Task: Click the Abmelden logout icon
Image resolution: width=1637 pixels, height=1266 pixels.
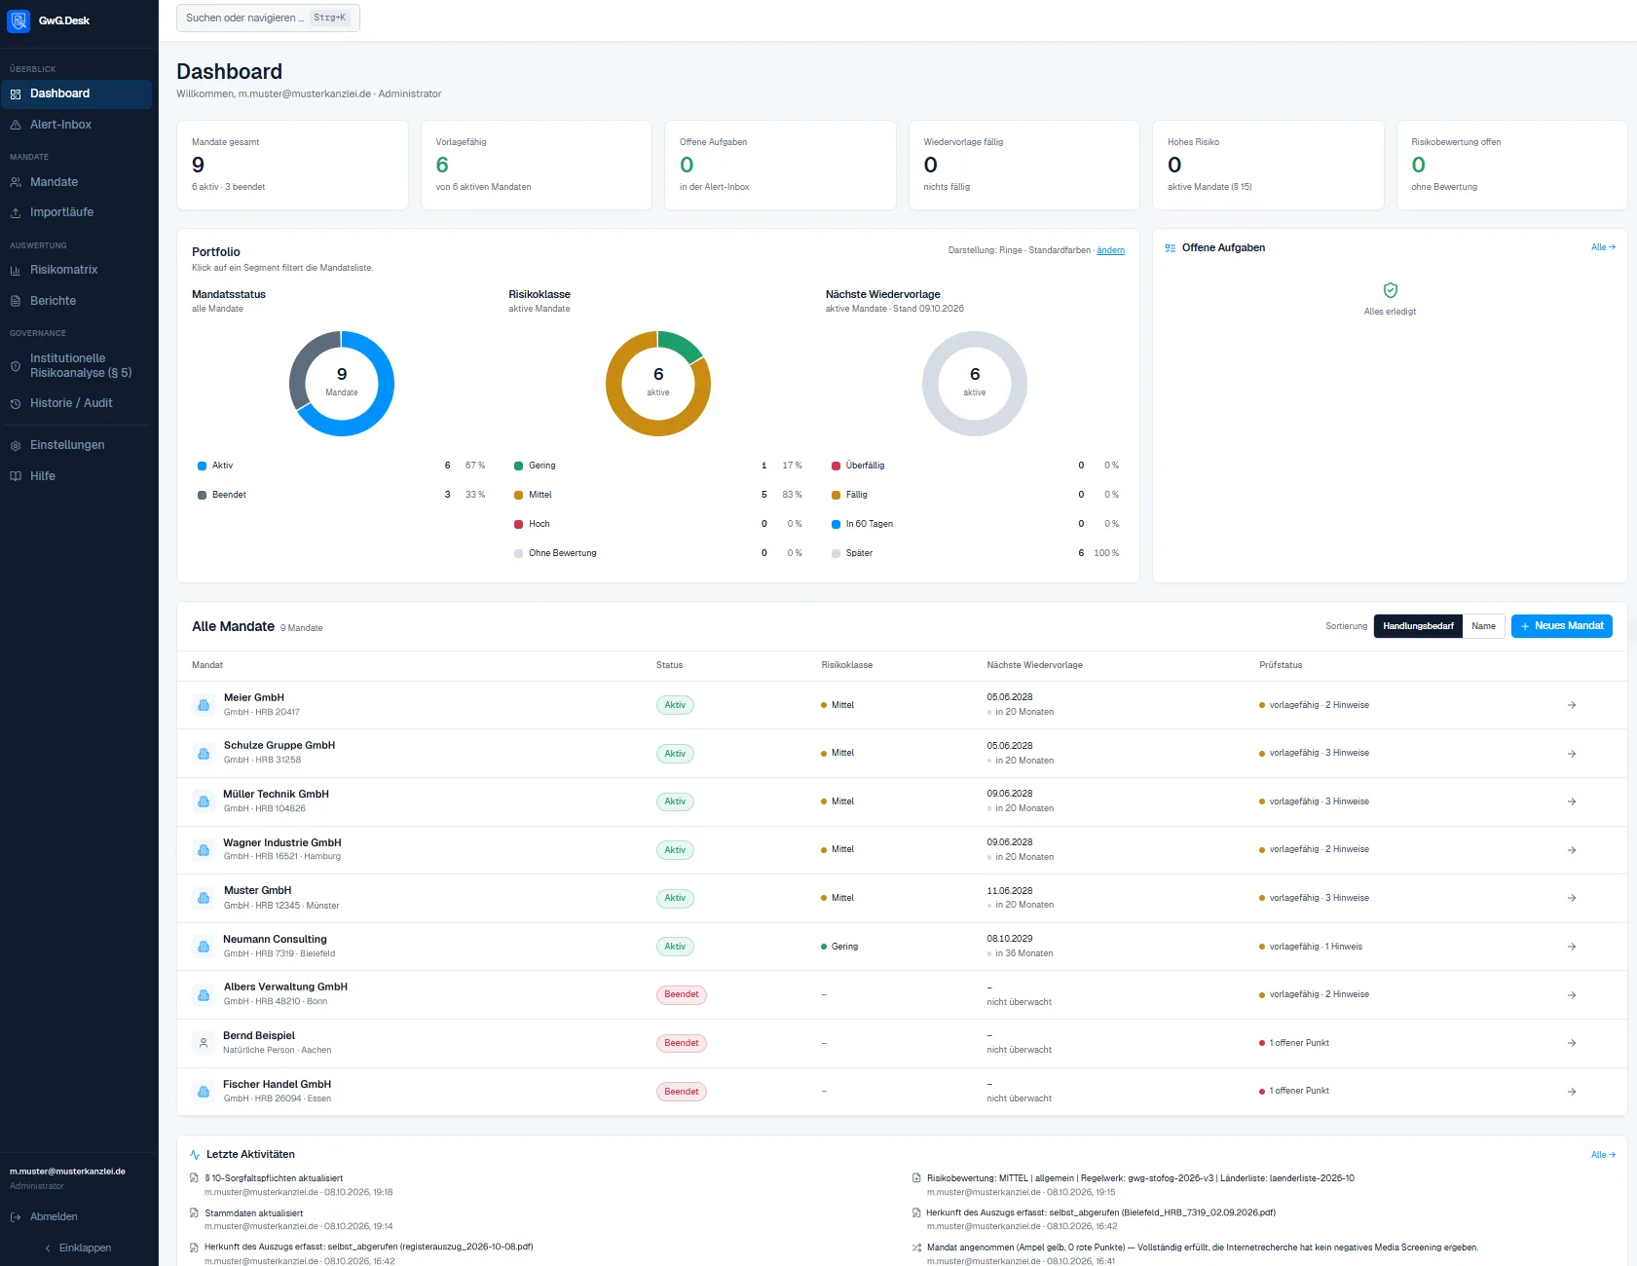Action: tap(16, 1217)
